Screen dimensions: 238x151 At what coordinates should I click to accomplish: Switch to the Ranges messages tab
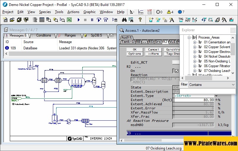70,35
